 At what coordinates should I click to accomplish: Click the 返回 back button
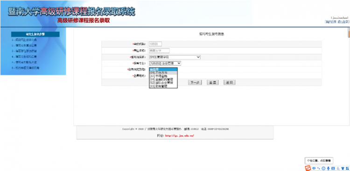coord(230,83)
